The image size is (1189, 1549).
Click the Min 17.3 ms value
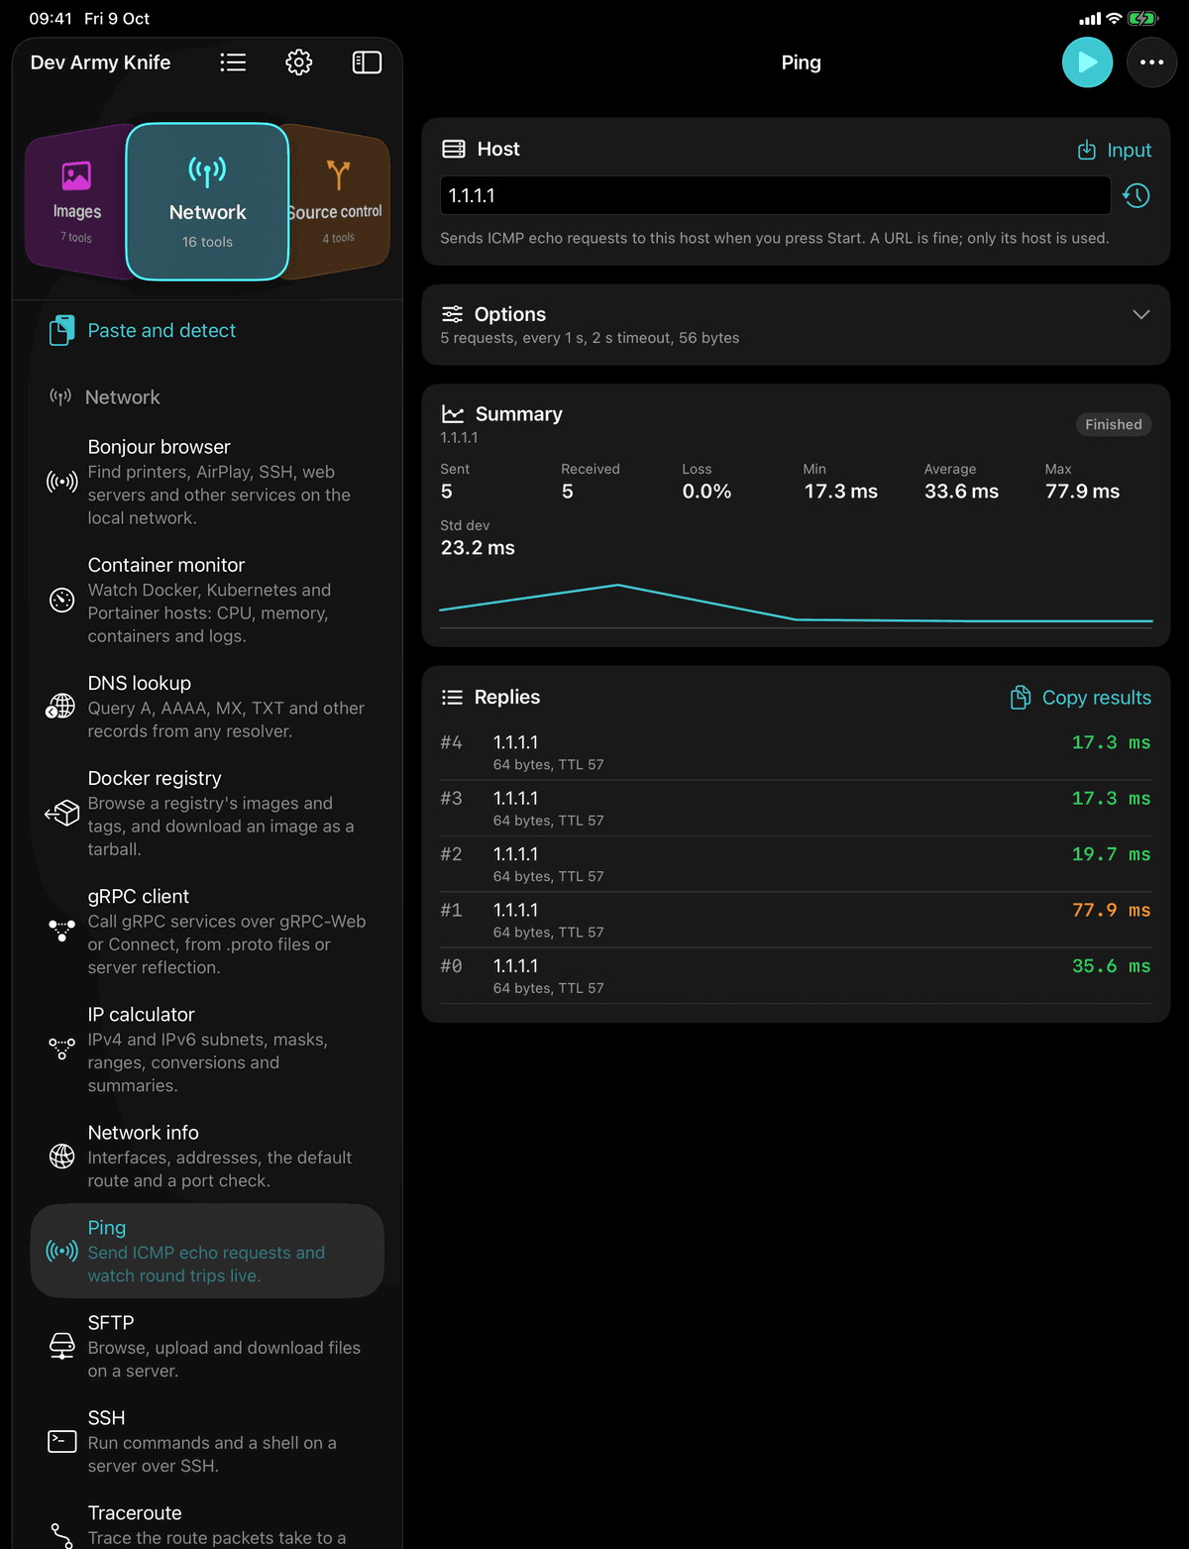click(840, 492)
